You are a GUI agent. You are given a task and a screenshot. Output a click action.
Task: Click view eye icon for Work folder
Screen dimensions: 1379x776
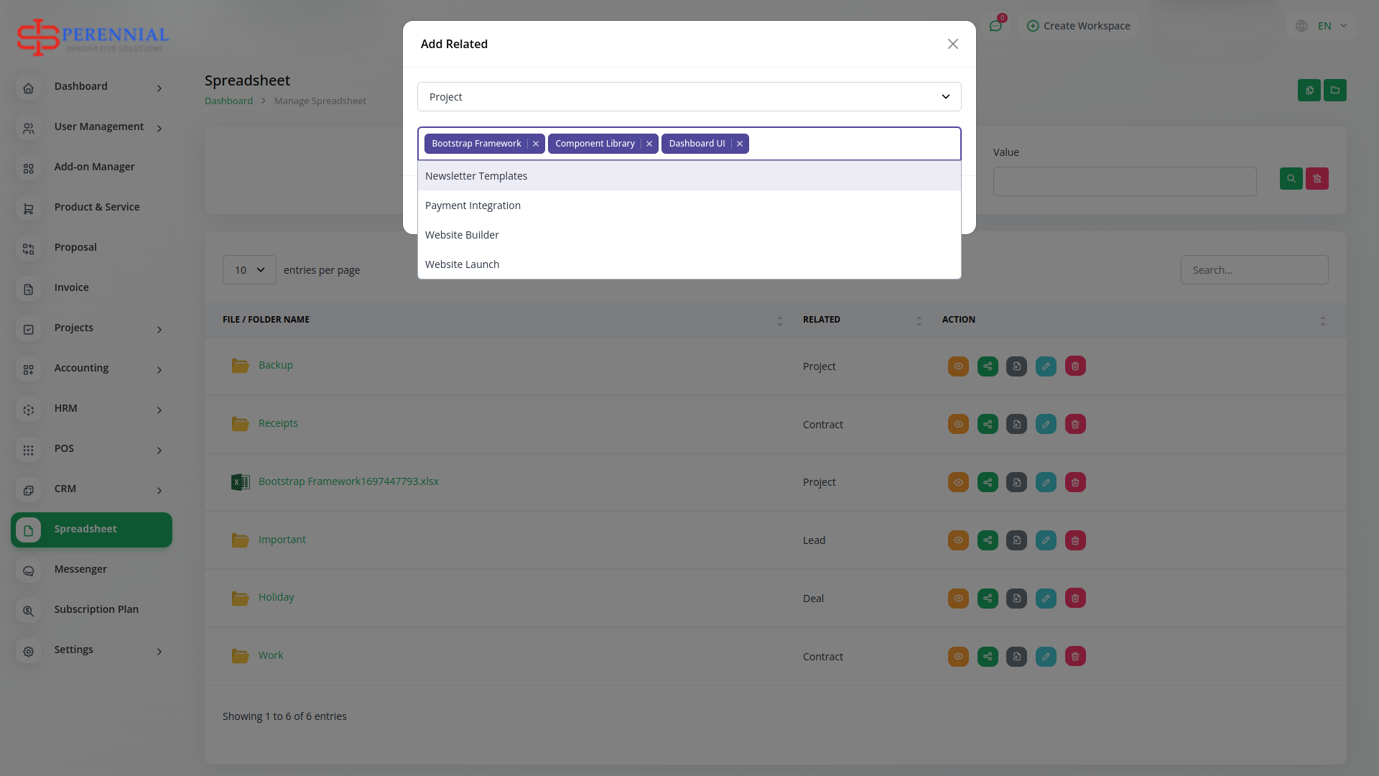pos(958,657)
